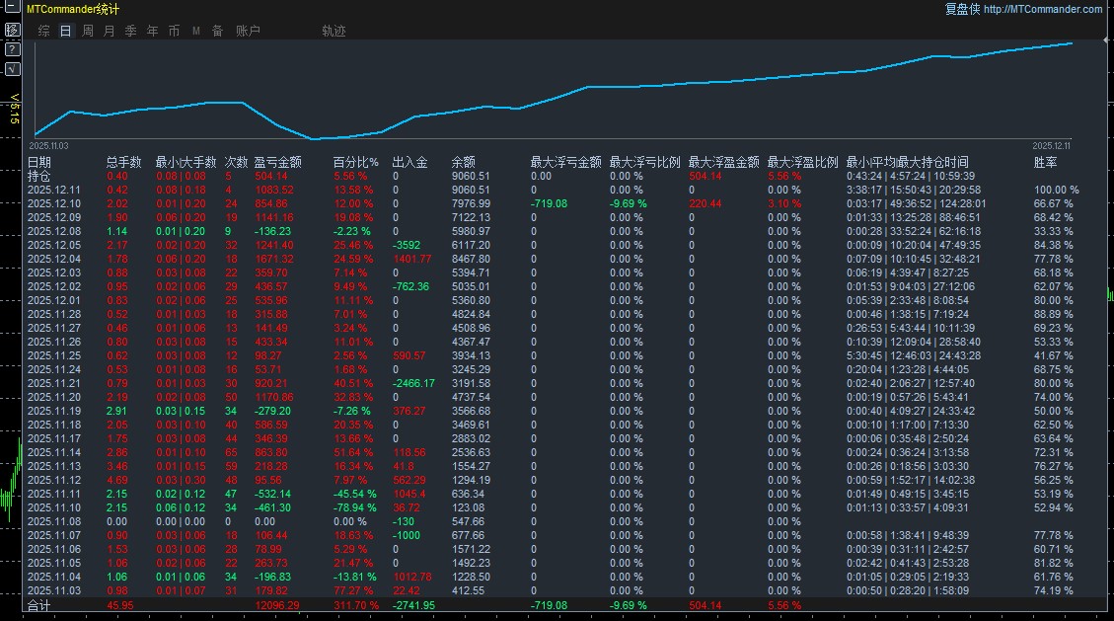Image resolution: width=1114 pixels, height=621 pixels.
Task: Click the 最大浮亏金额 column header
Action: point(566,162)
